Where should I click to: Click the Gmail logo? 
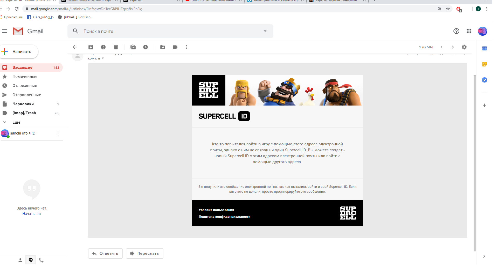click(x=28, y=31)
